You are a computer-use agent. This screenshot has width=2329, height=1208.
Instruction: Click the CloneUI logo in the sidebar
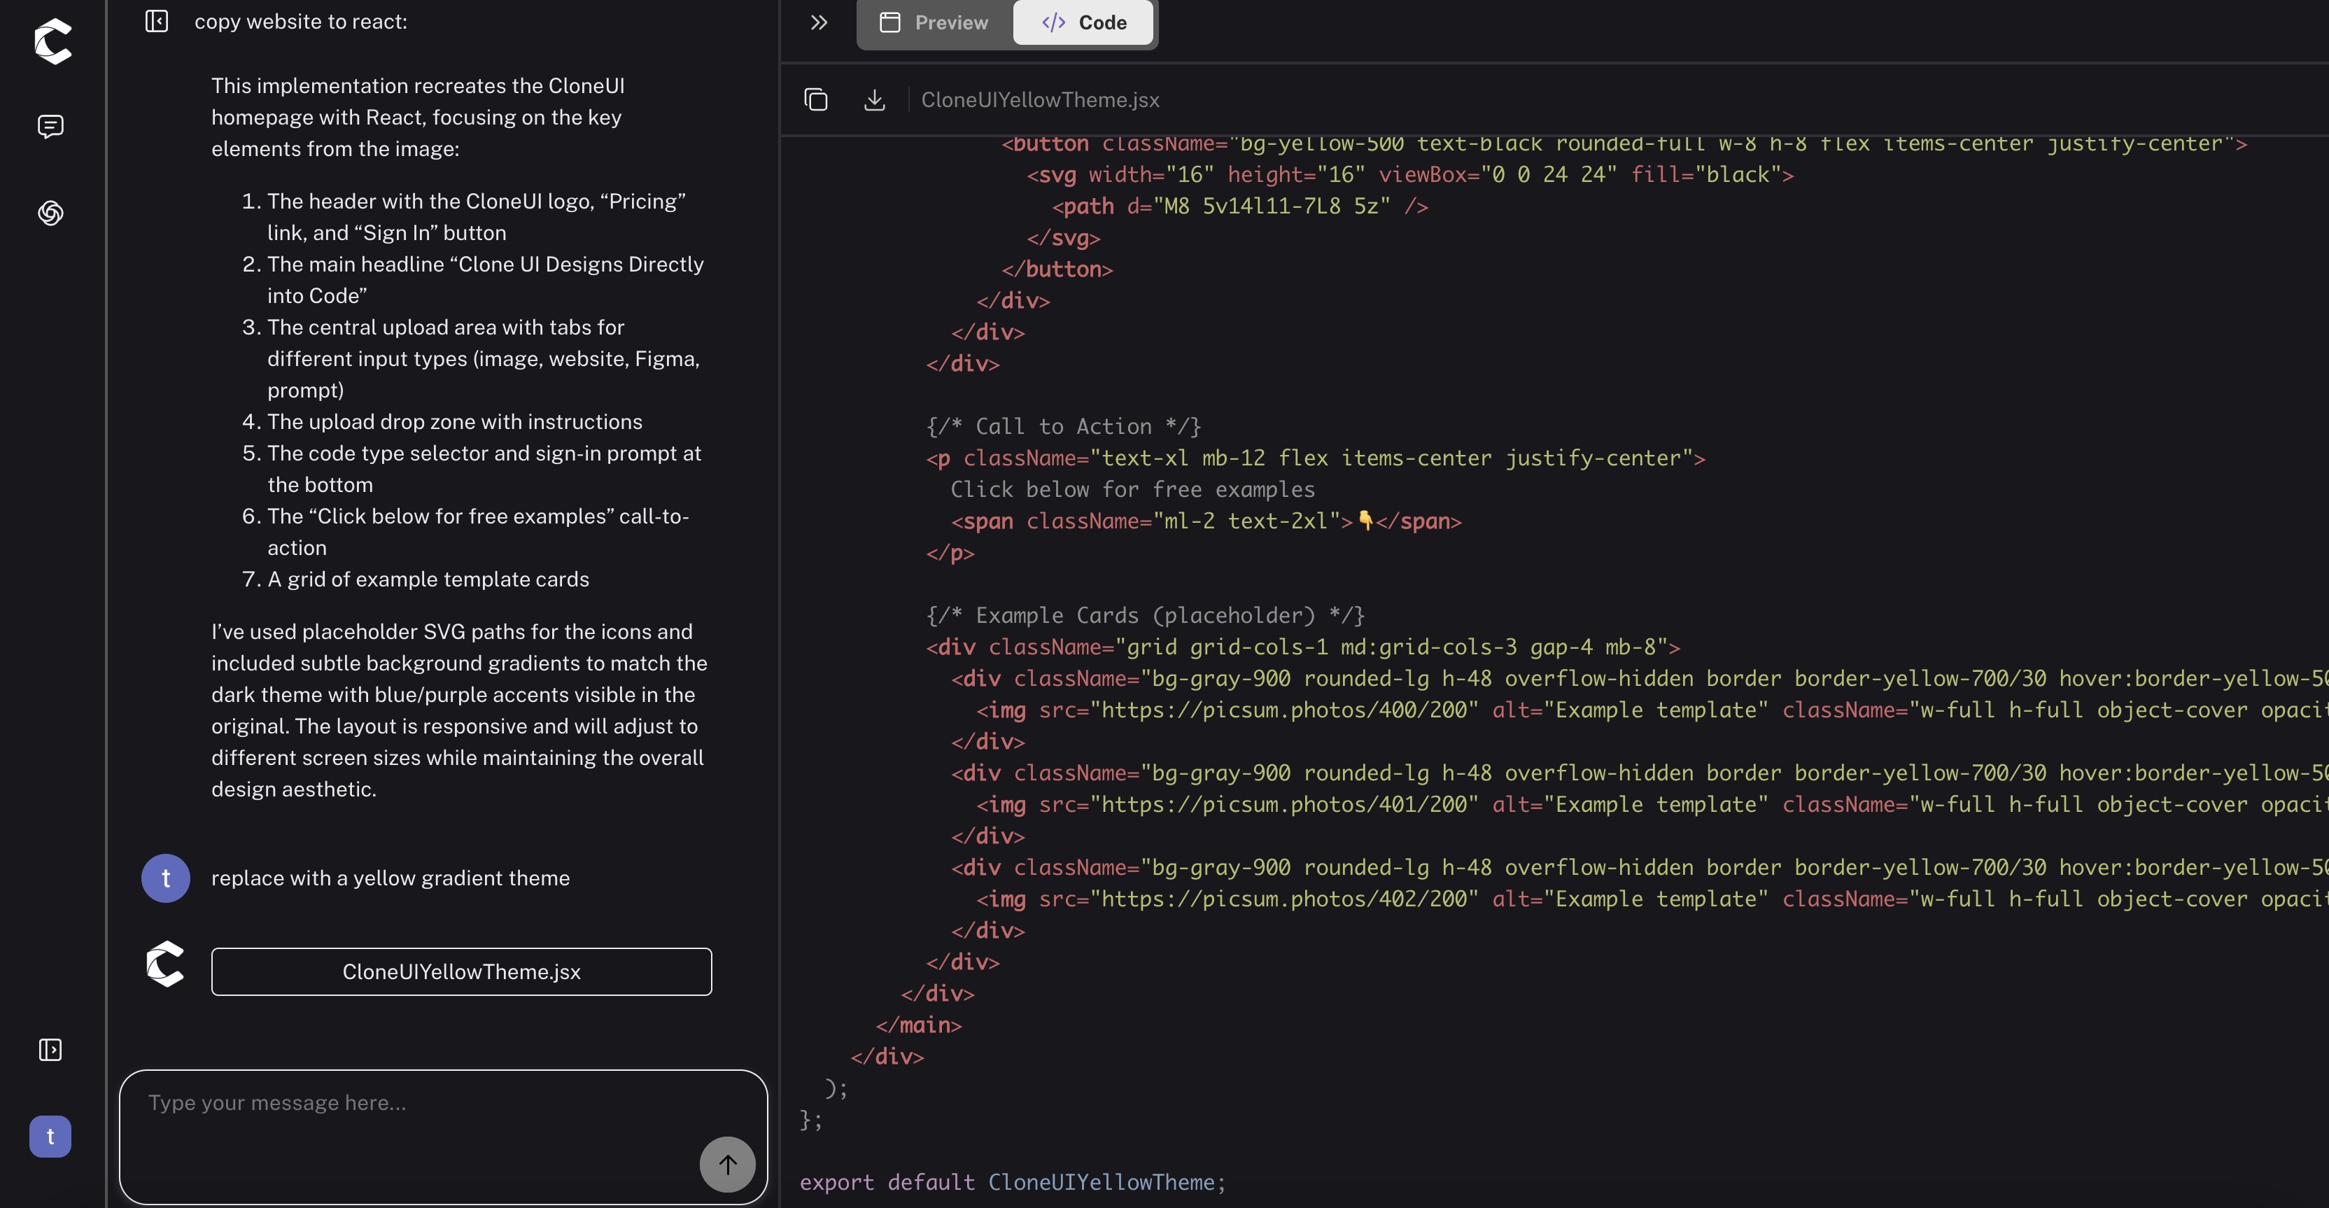52,41
